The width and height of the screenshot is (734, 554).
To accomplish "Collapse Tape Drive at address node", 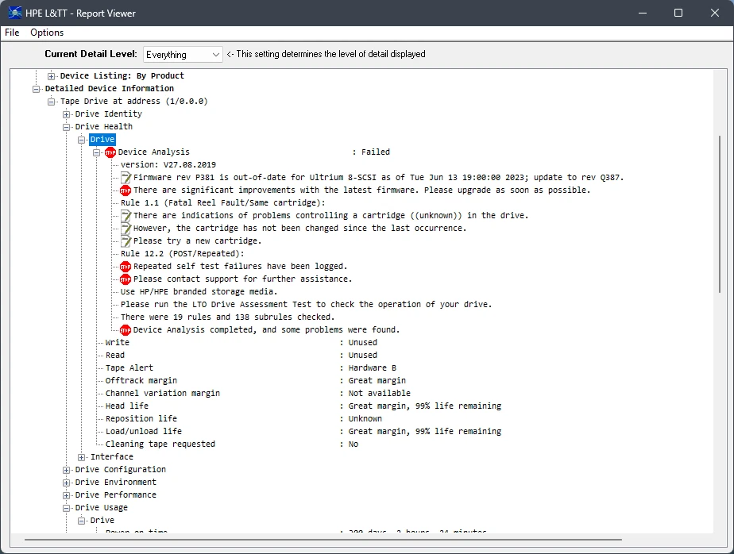I will pyautogui.click(x=51, y=101).
